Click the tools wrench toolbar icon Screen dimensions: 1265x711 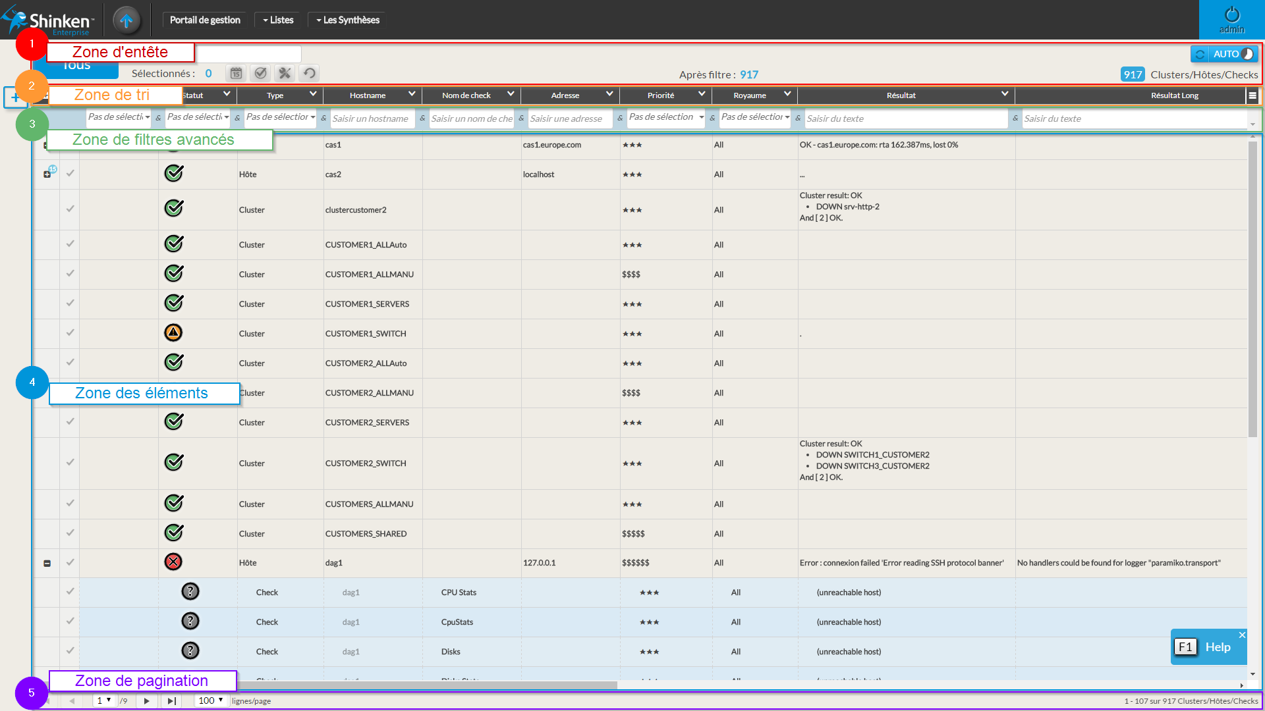click(285, 73)
